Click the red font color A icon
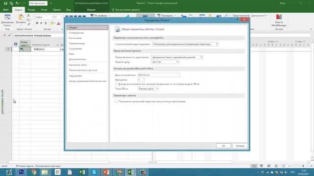The image size is (314, 176). pyautogui.click(x=58, y=23)
